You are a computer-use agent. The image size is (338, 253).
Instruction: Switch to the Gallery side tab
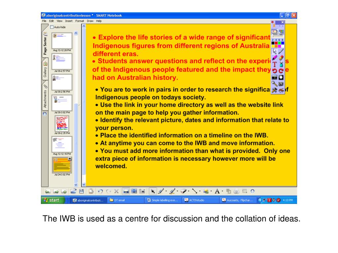(x=45, y=70)
